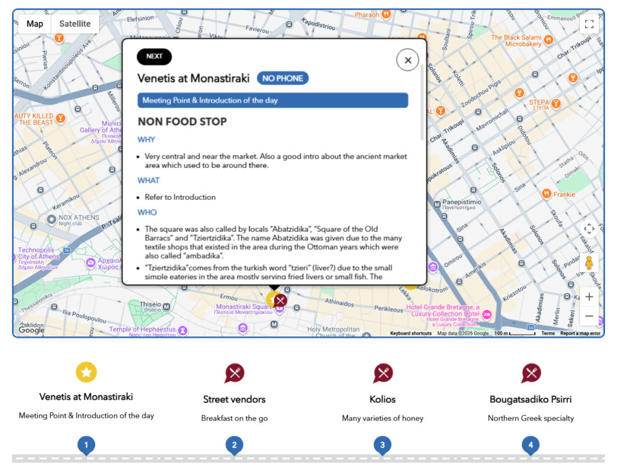Click the 'Refer to Introduction' bullet
The height and width of the screenshot is (470, 627).
click(x=180, y=197)
